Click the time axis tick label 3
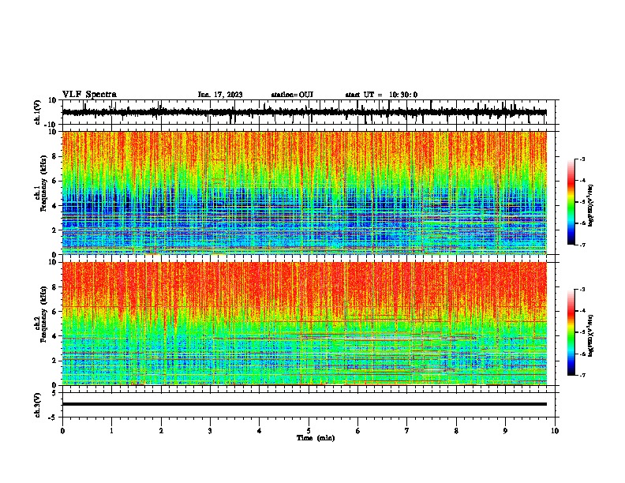The image size is (625, 483). pos(210,431)
